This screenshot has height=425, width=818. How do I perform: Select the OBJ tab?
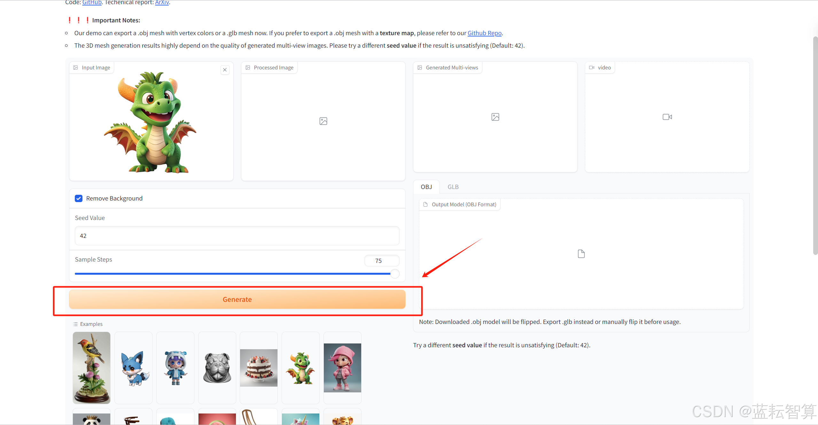[x=426, y=187]
